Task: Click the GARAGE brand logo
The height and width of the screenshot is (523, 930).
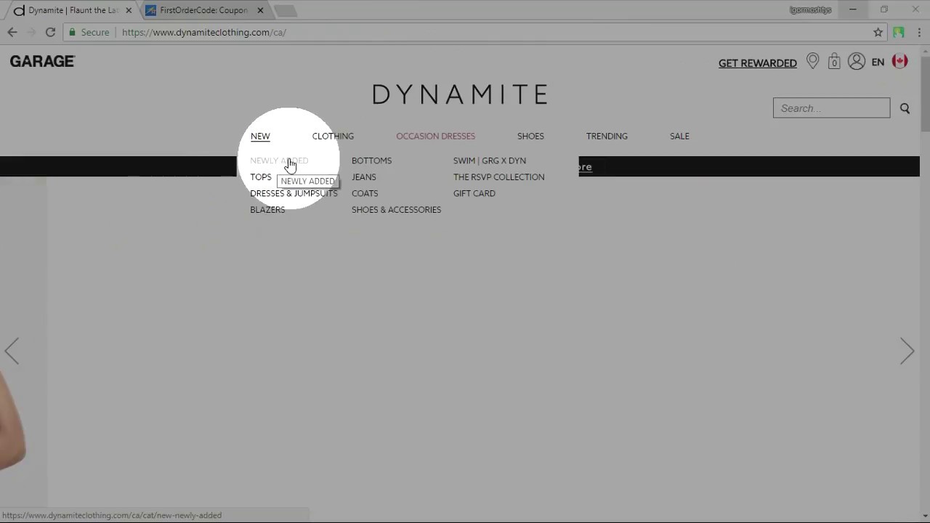Action: pos(42,62)
